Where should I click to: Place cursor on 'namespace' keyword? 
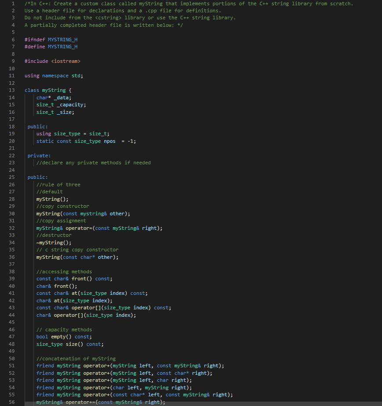point(55,76)
